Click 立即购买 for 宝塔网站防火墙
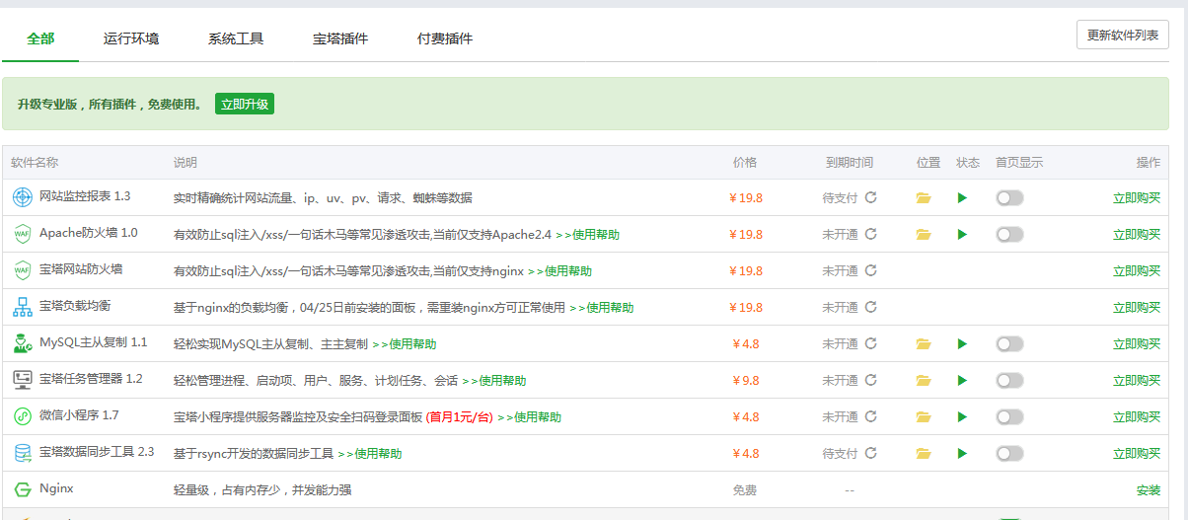Viewport: 1188px width, 520px height. [x=1137, y=270]
